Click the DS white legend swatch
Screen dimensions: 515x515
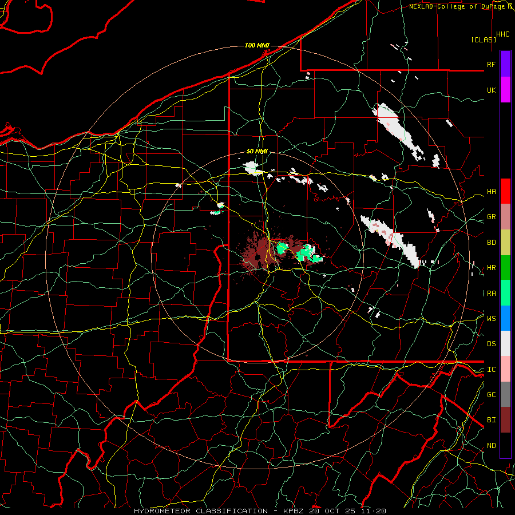(505, 343)
